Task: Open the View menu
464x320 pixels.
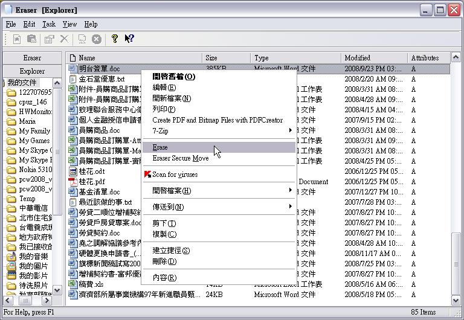Action: coord(70,24)
